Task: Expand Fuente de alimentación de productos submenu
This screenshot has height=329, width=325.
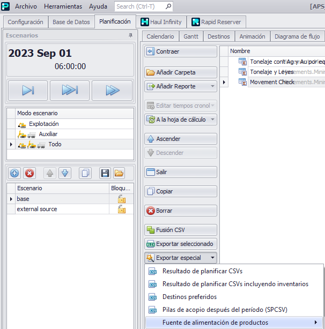Action: click(315, 323)
